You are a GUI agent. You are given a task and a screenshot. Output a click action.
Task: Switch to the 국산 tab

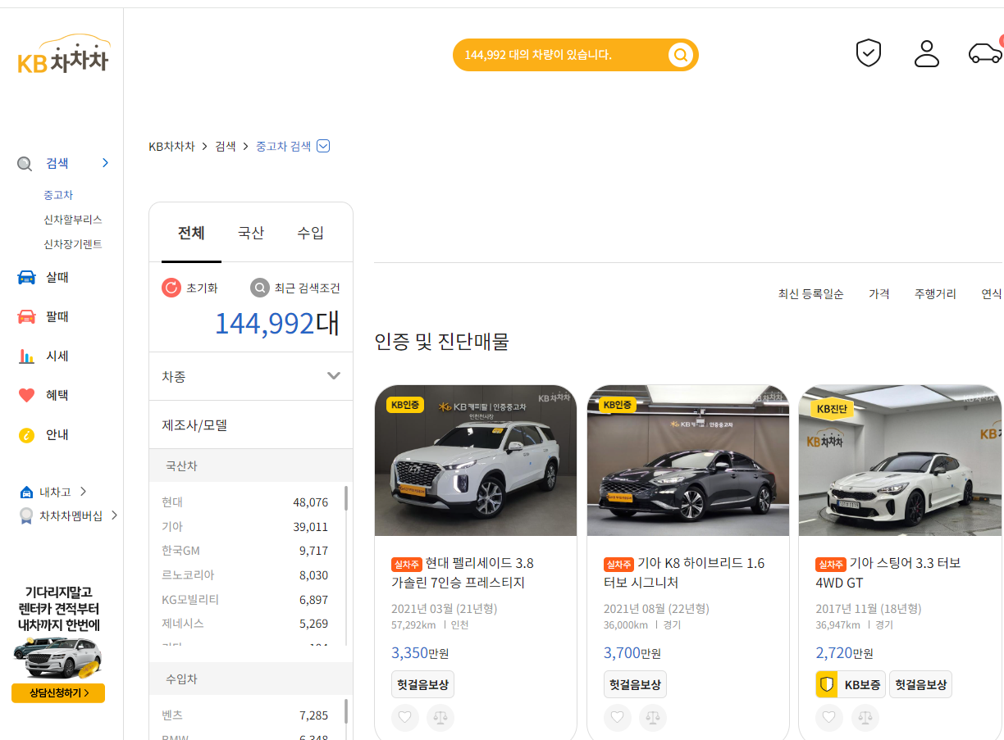coord(250,232)
